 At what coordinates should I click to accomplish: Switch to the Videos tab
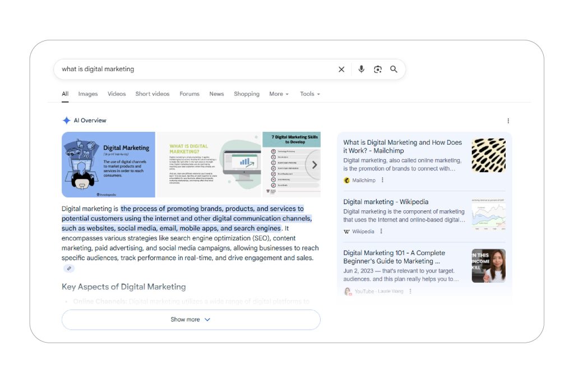[117, 94]
